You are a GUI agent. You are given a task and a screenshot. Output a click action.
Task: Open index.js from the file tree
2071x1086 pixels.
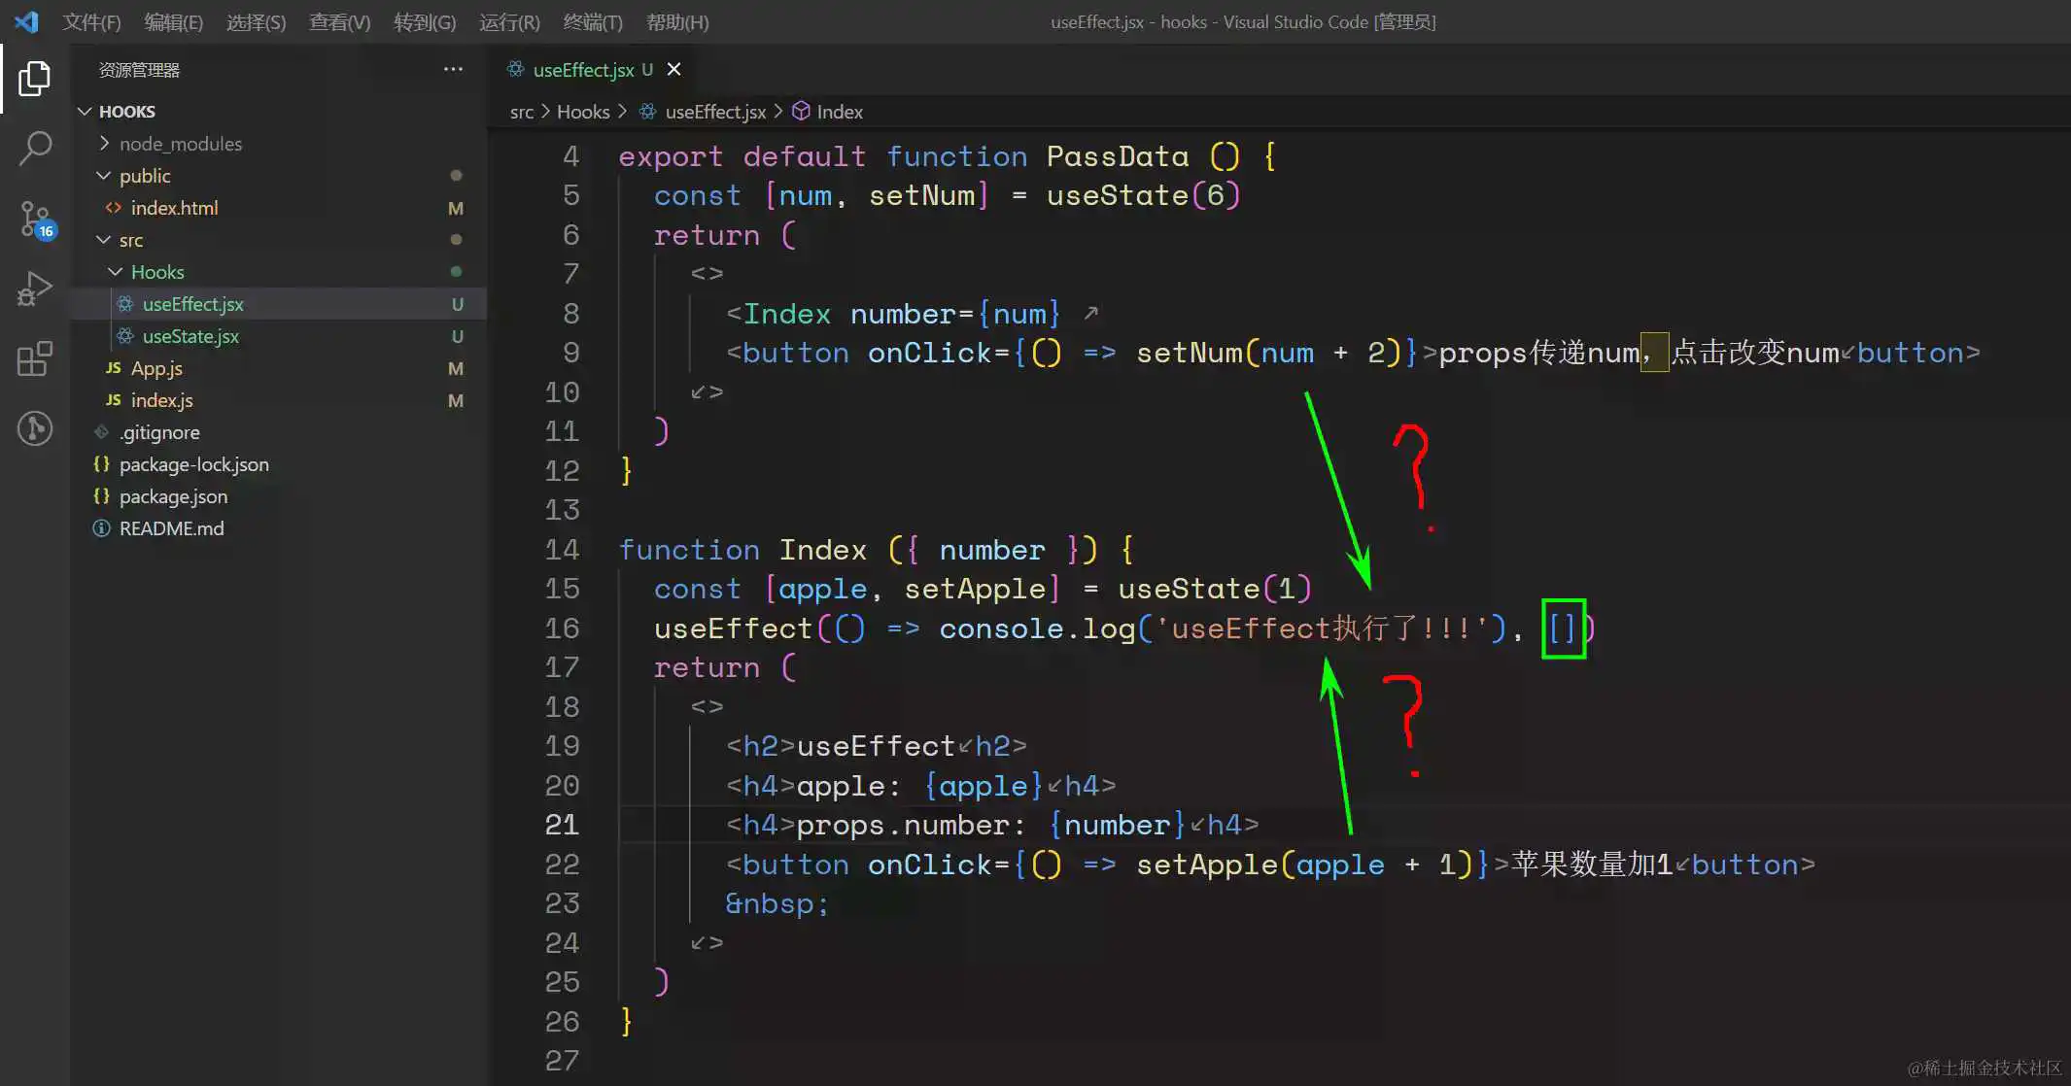coord(161,400)
